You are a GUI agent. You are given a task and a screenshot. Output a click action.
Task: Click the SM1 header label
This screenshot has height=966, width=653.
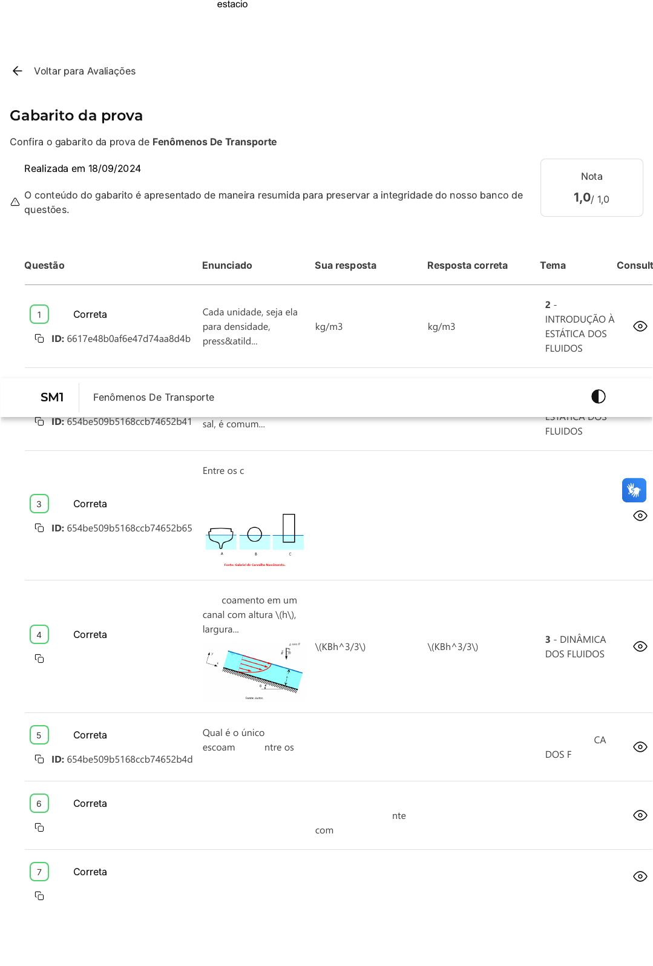[52, 397]
